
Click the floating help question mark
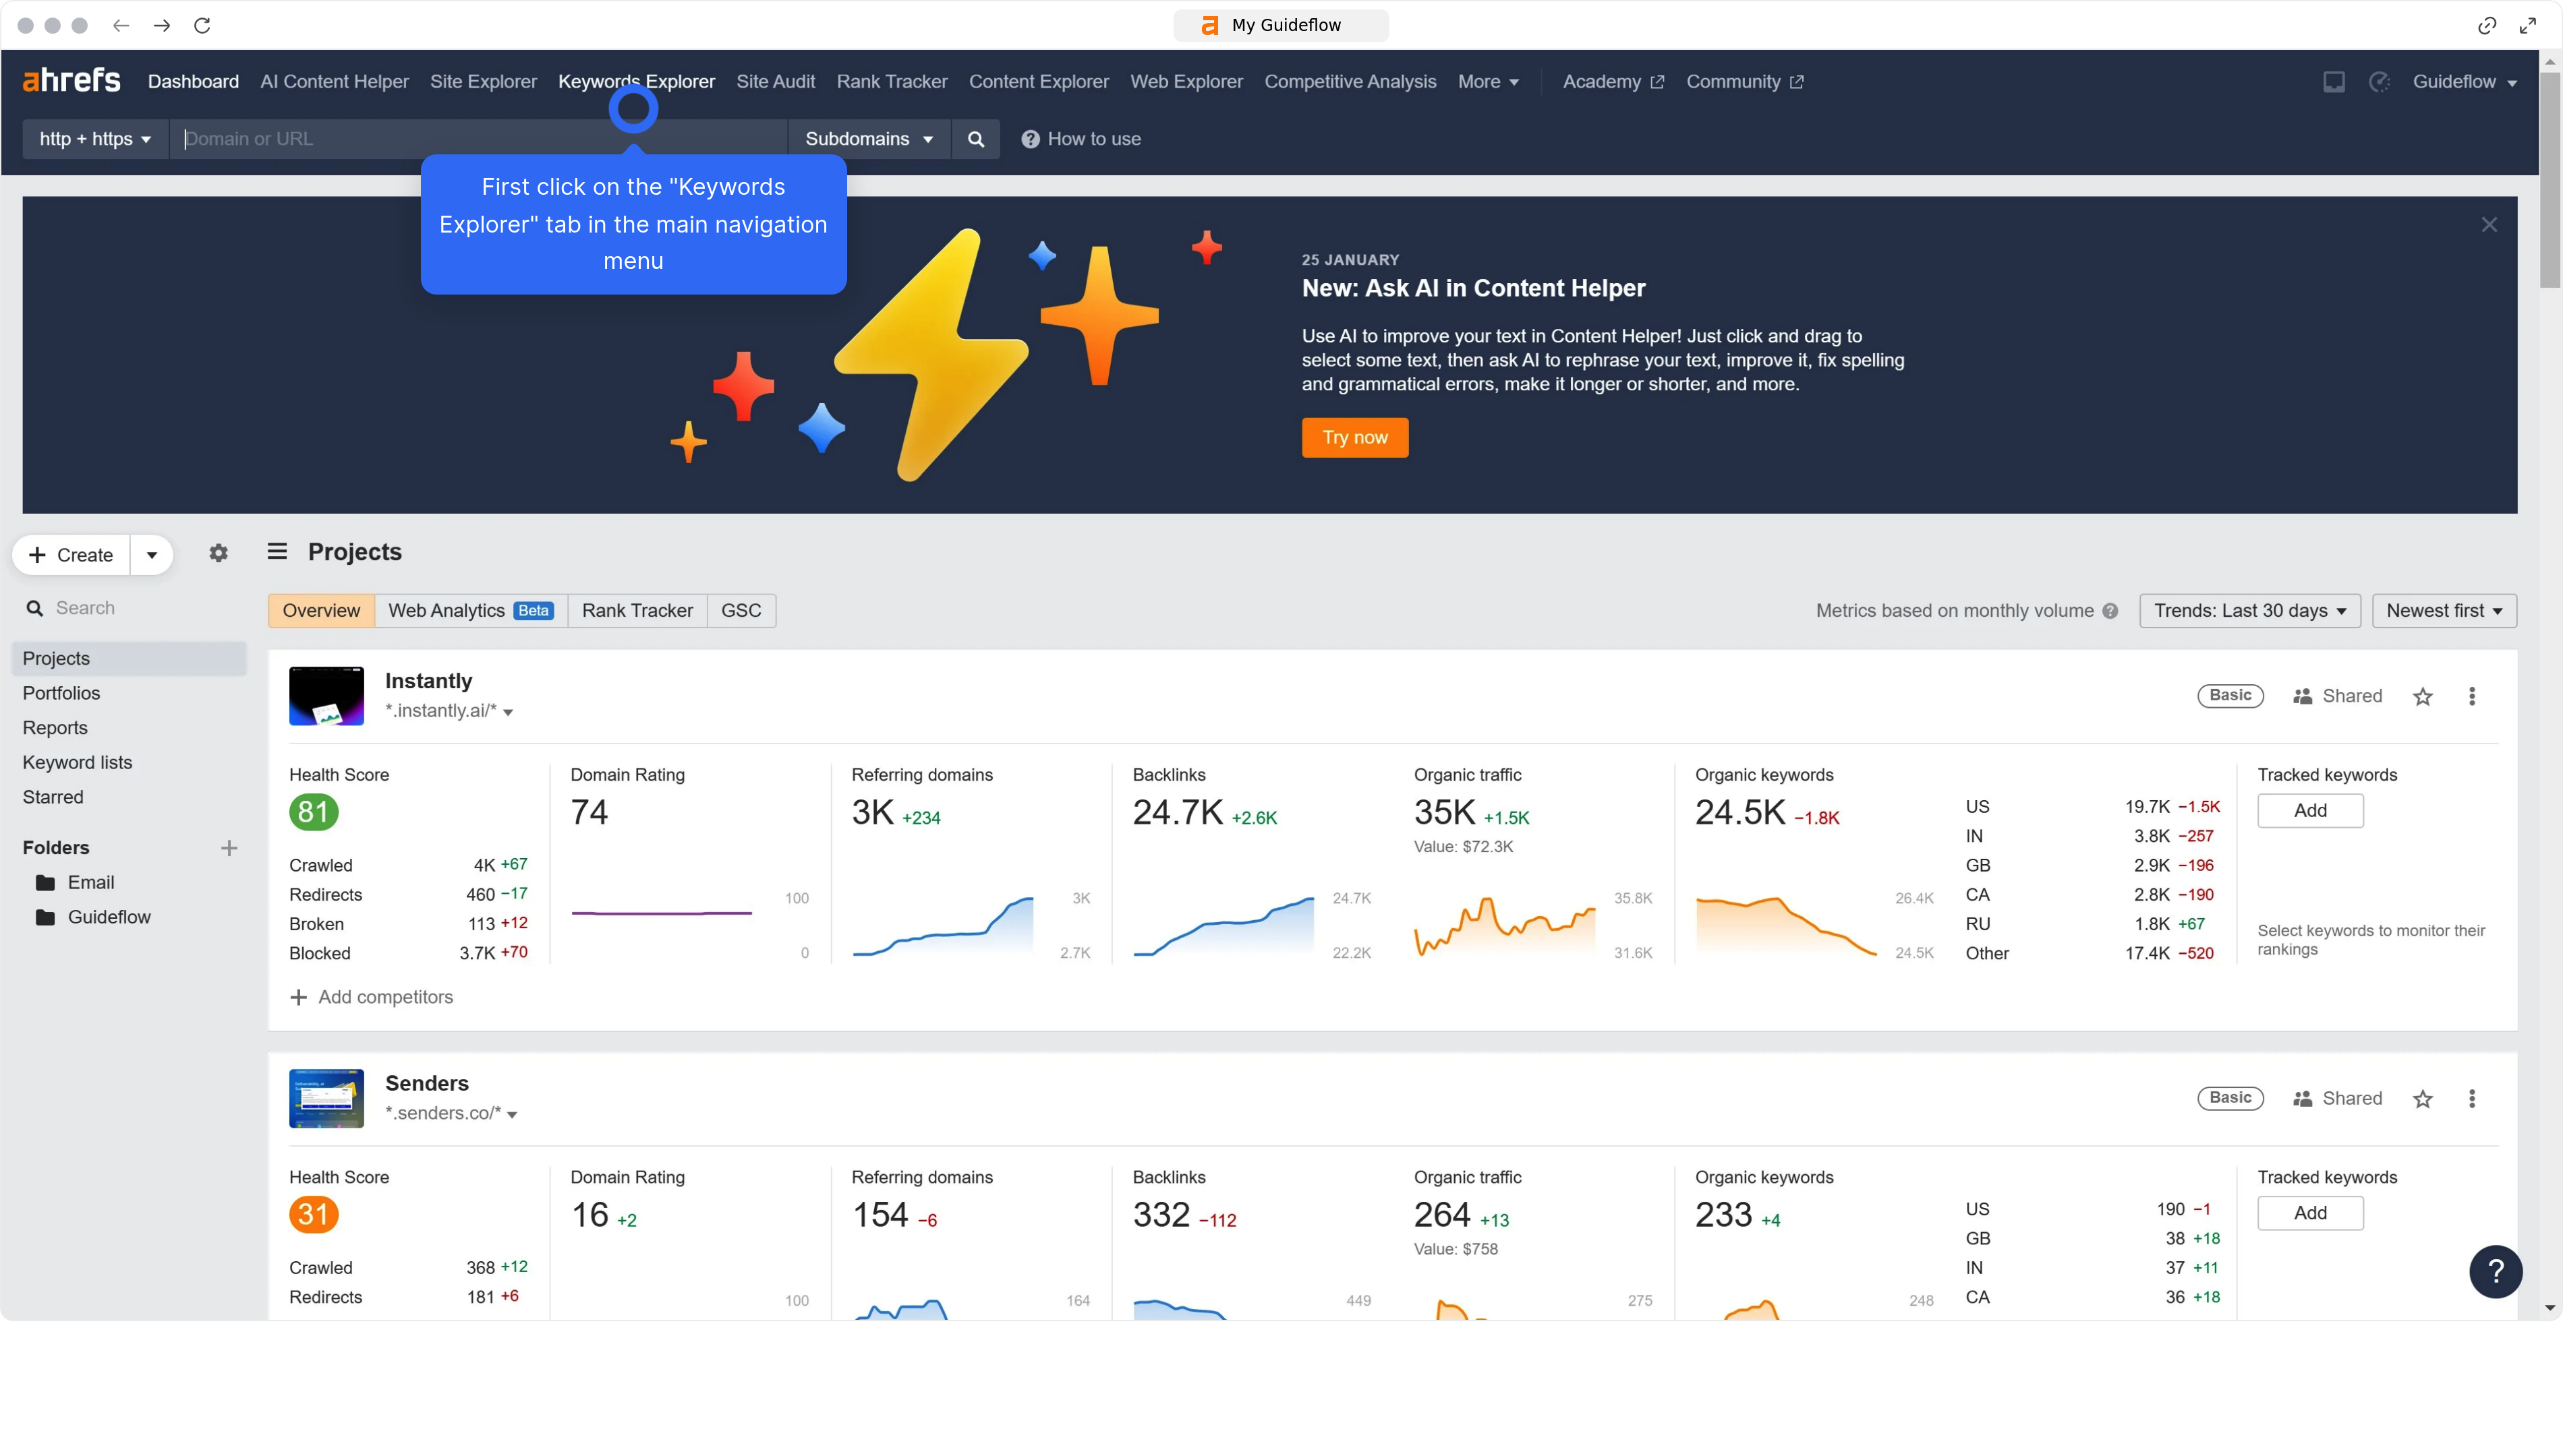pos(2496,1272)
